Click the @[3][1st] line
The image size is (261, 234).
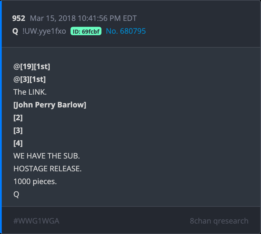tap(30, 79)
